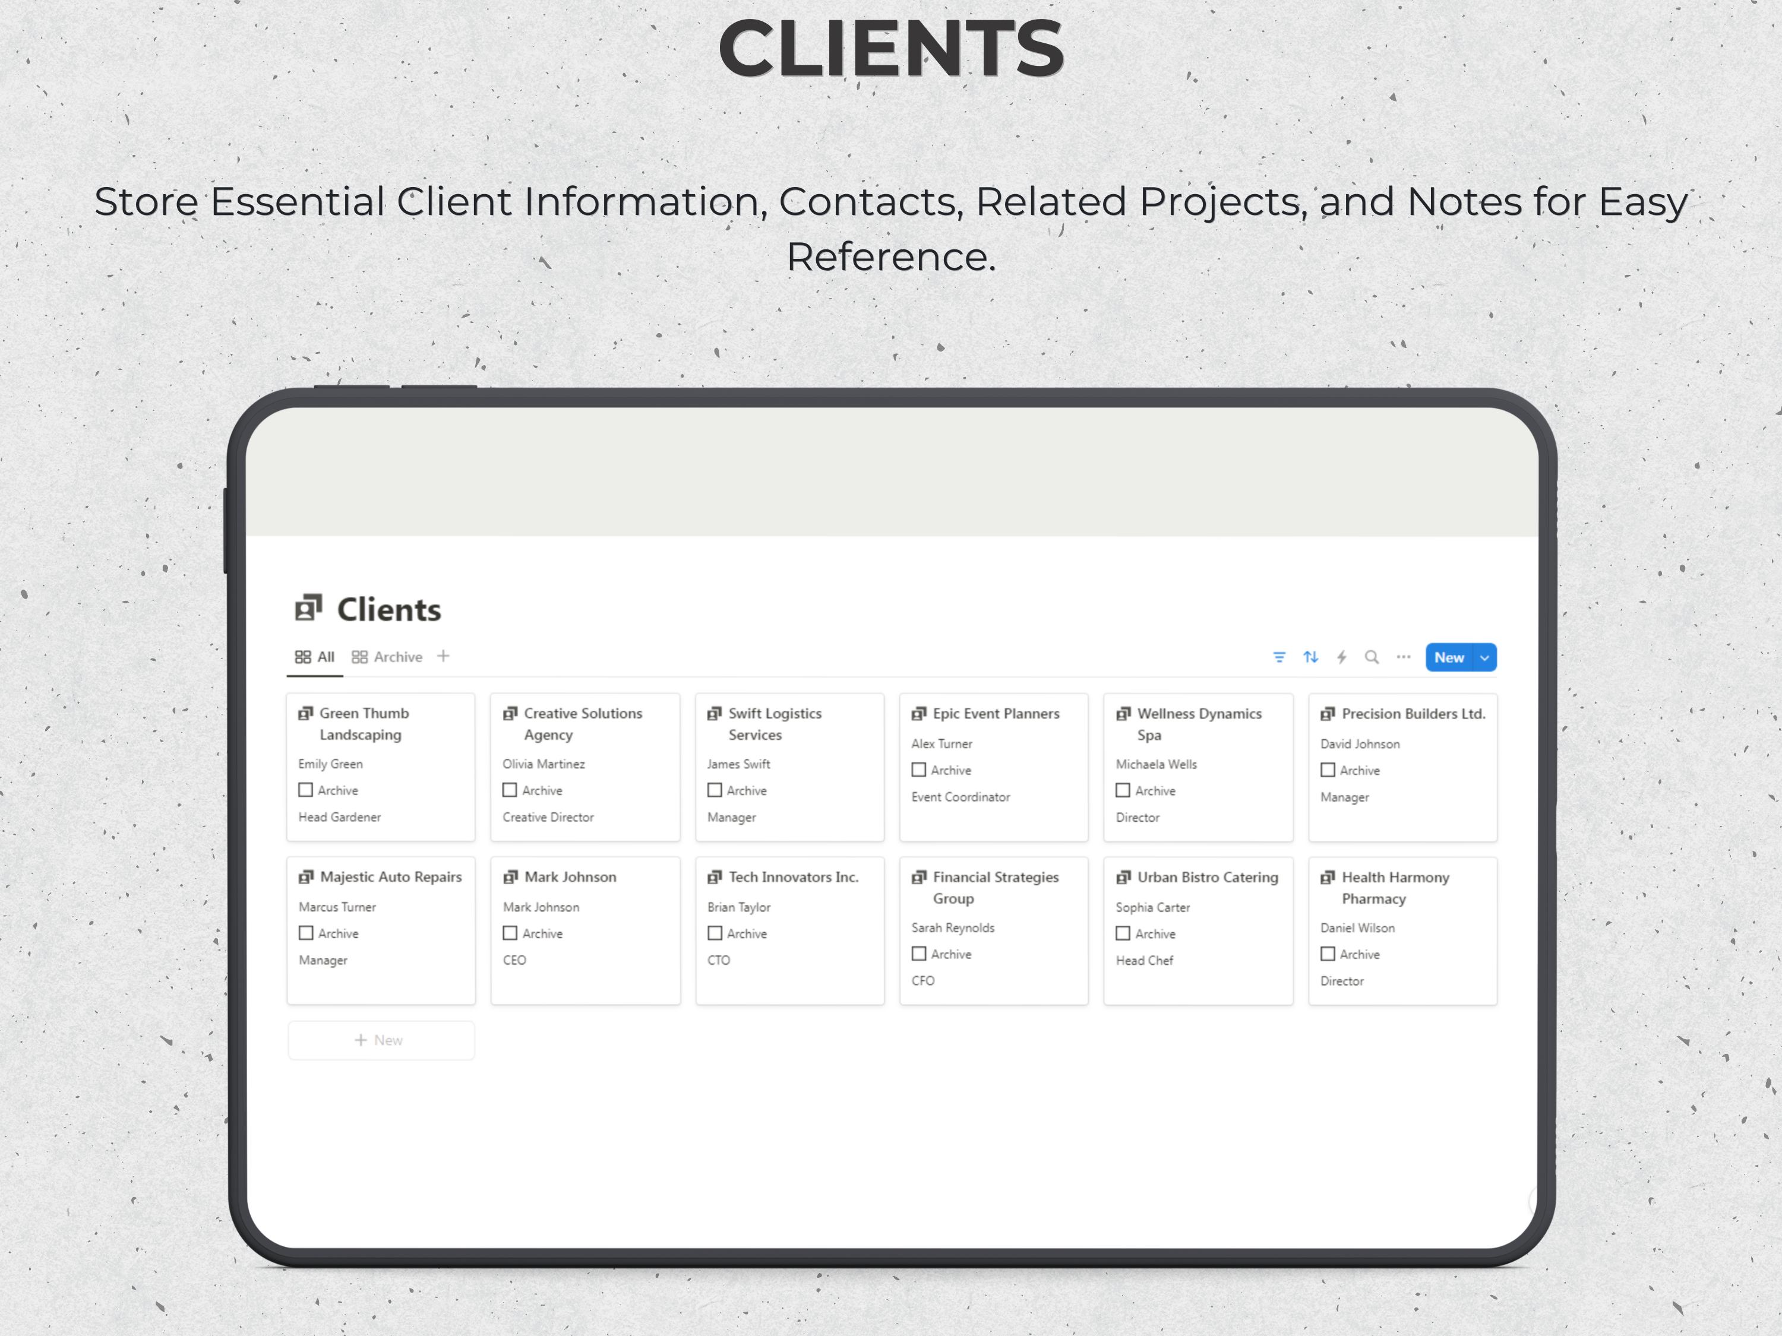Check Archive for Health Harmony Pharmacy
The image size is (1782, 1336).
point(1328,954)
